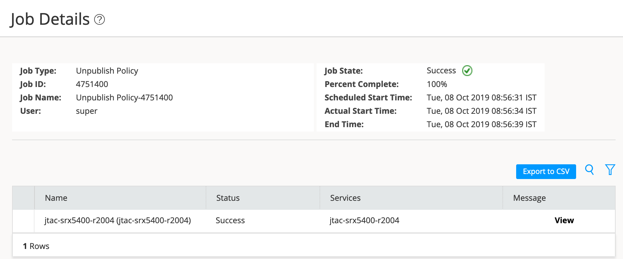View the message for jtac-srx5400-r2004
The width and height of the screenshot is (623, 259).
pos(564,221)
